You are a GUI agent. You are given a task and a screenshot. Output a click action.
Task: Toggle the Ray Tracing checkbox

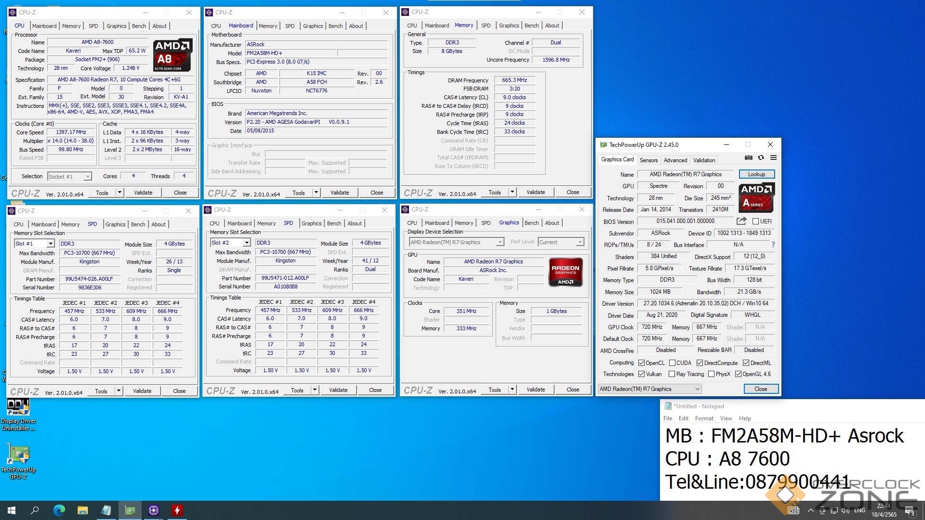[672, 374]
